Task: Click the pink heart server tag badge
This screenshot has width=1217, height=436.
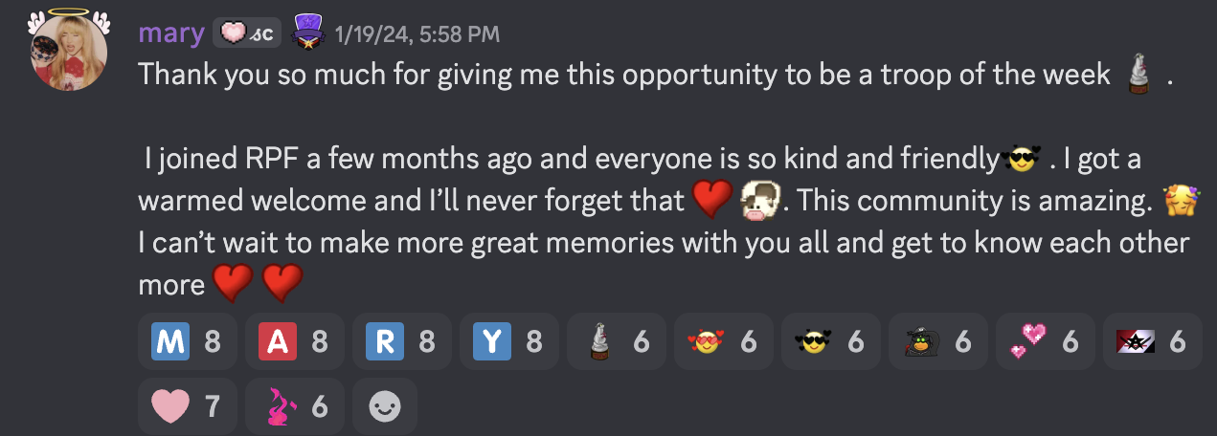Action: pos(245,34)
